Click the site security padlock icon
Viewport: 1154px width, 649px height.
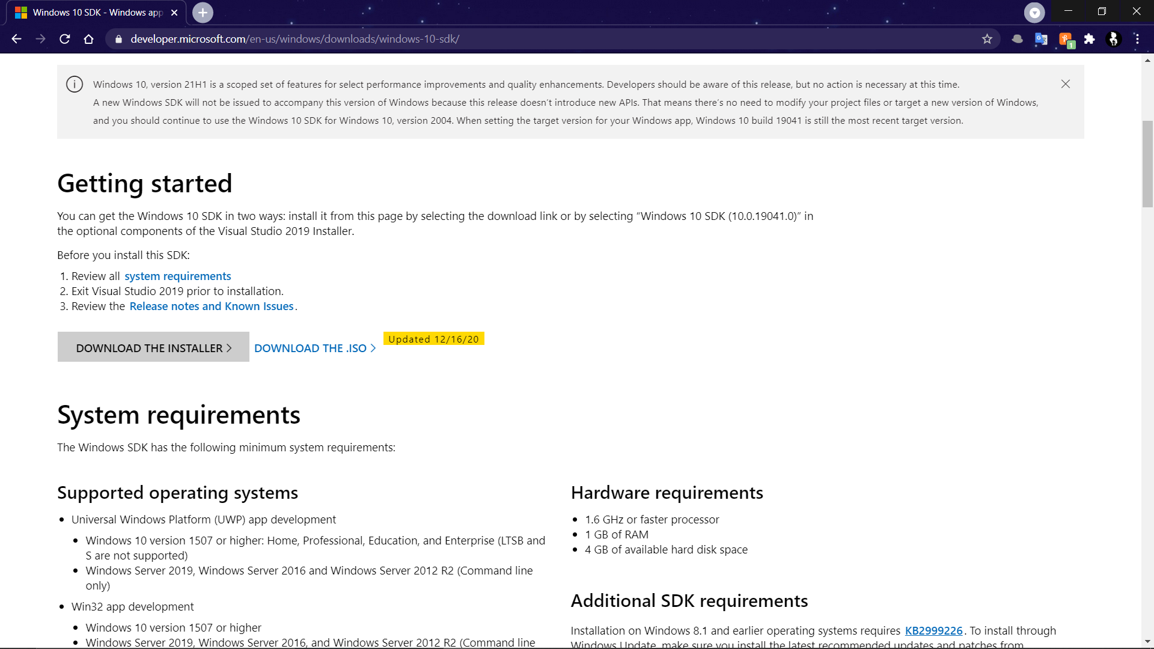(x=118, y=39)
